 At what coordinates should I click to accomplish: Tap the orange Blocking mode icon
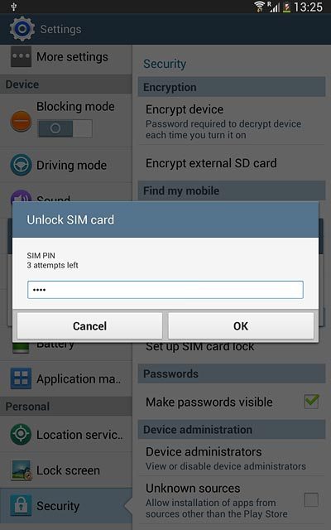point(21,121)
